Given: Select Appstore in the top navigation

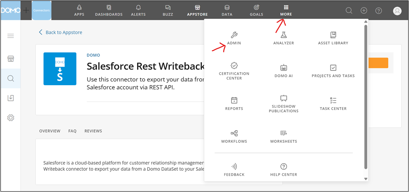Looking at the screenshot, I should click(198, 11).
